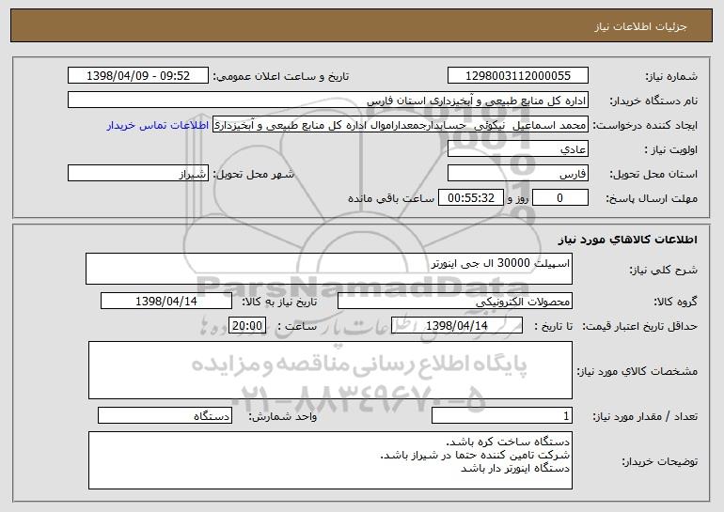Click the section heading اطلاعات کالاهای مورد نیاز
Screen dimensions: 724x512
[x=627, y=240]
